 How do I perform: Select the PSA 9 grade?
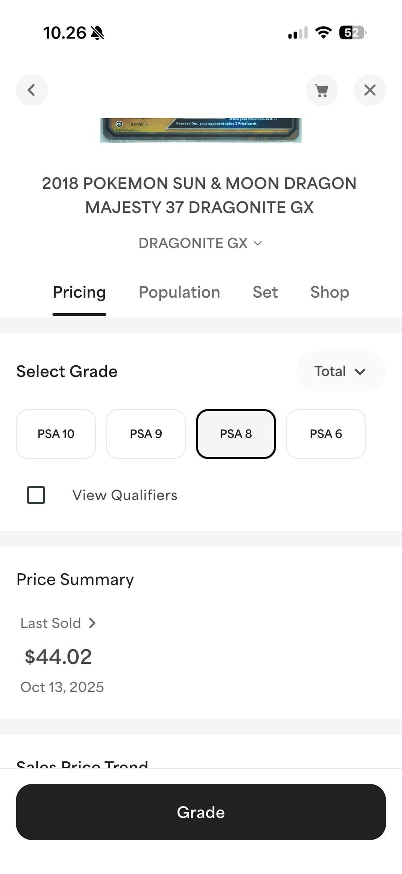click(146, 434)
